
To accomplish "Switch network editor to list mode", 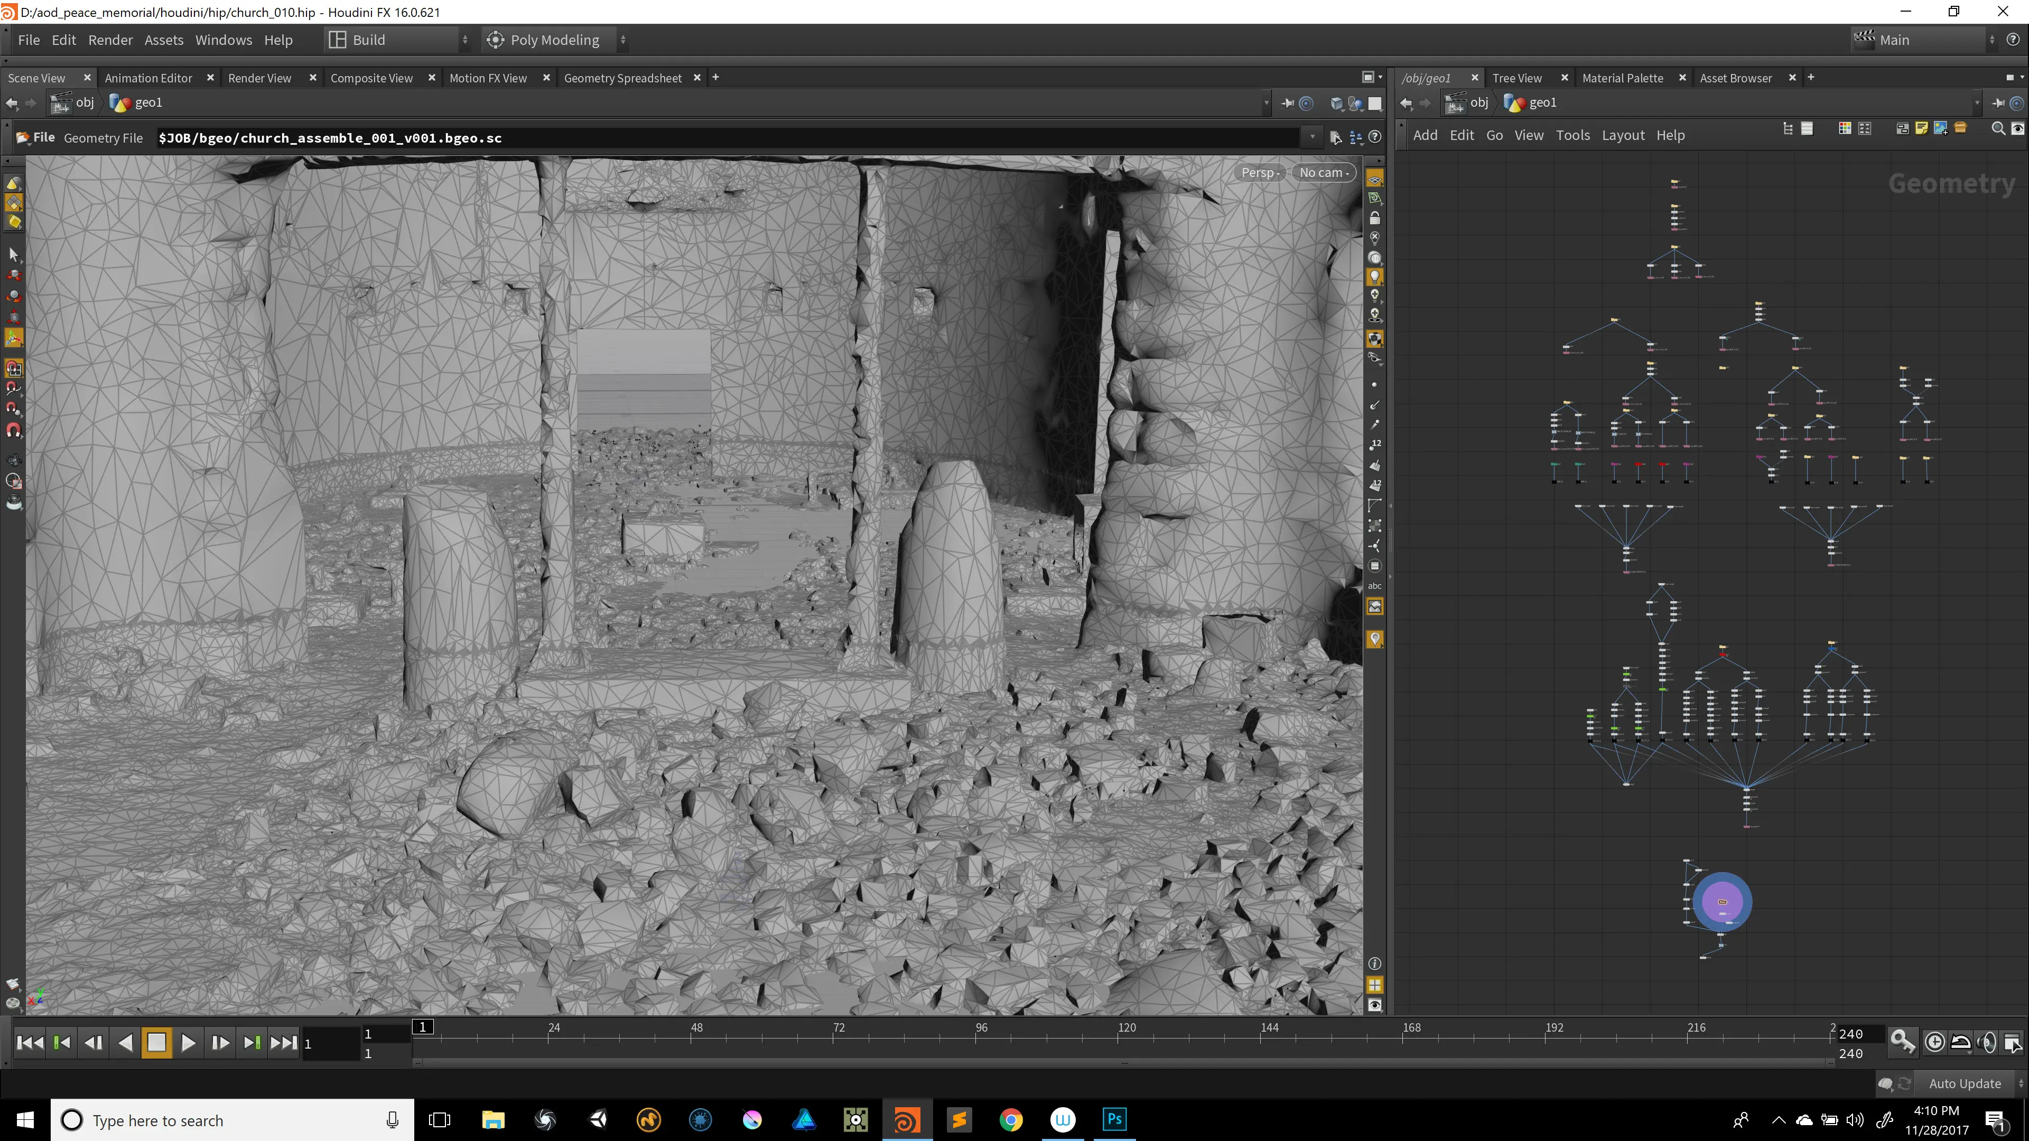I will (x=1807, y=128).
